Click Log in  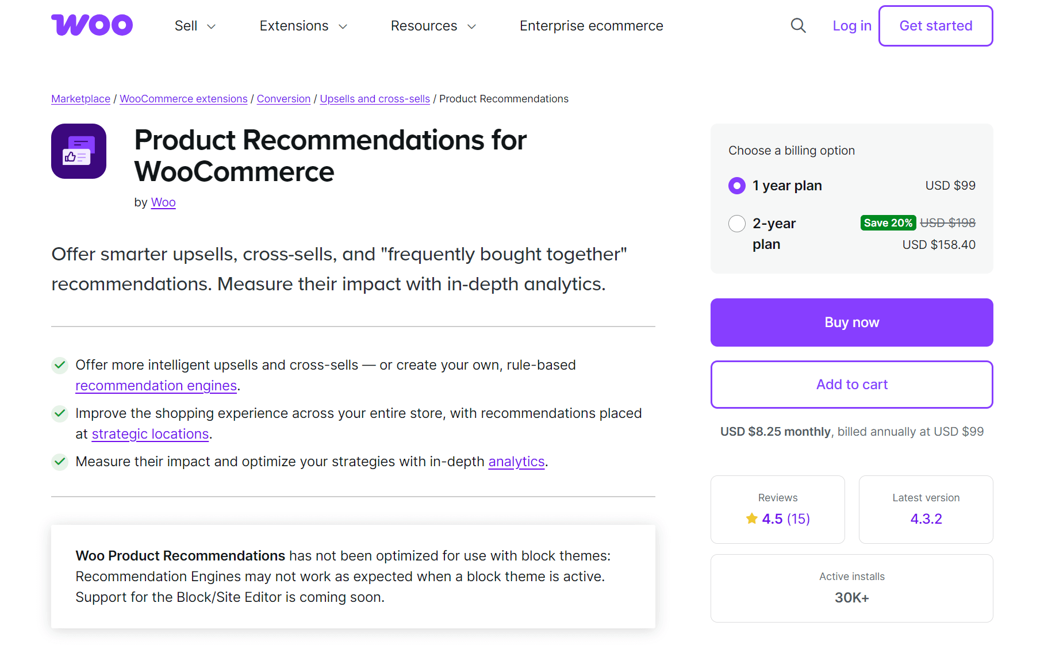click(851, 25)
